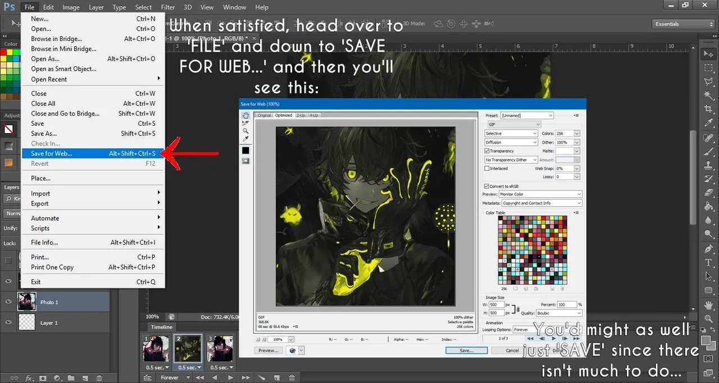The image size is (719, 383).
Task: Switch to the 2-Up tab
Action: click(x=301, y=115)
